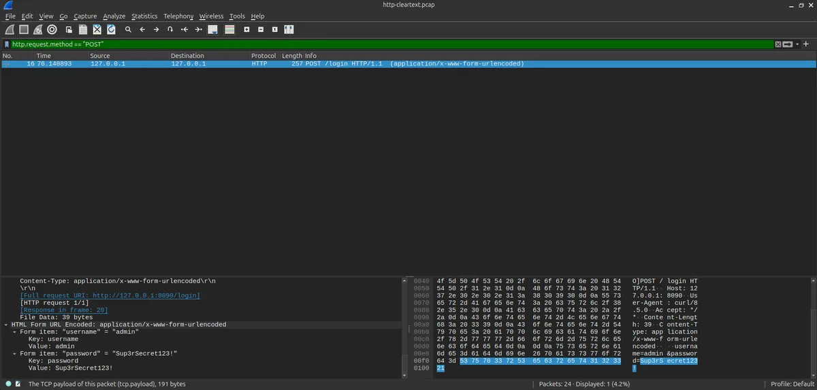
Task: Open capture options gear icon
Action: tap(52, 29)
